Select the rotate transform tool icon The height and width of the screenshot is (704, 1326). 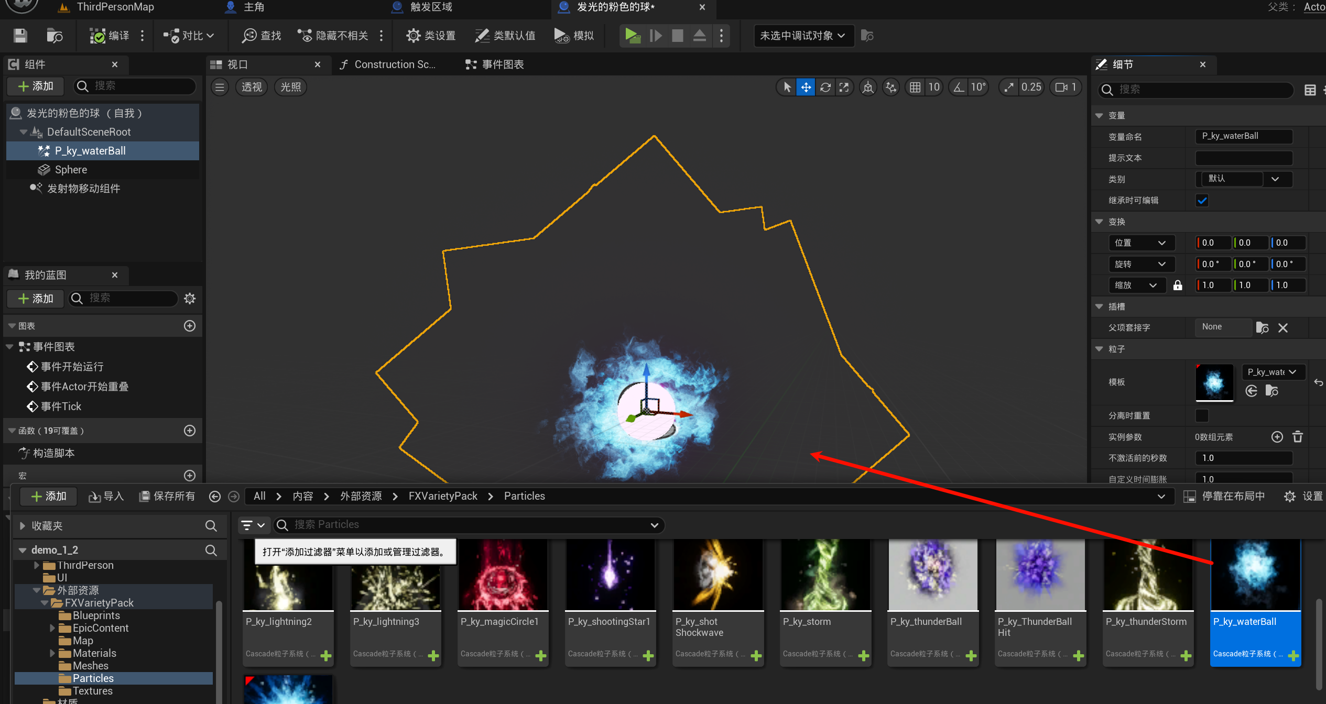825,87
